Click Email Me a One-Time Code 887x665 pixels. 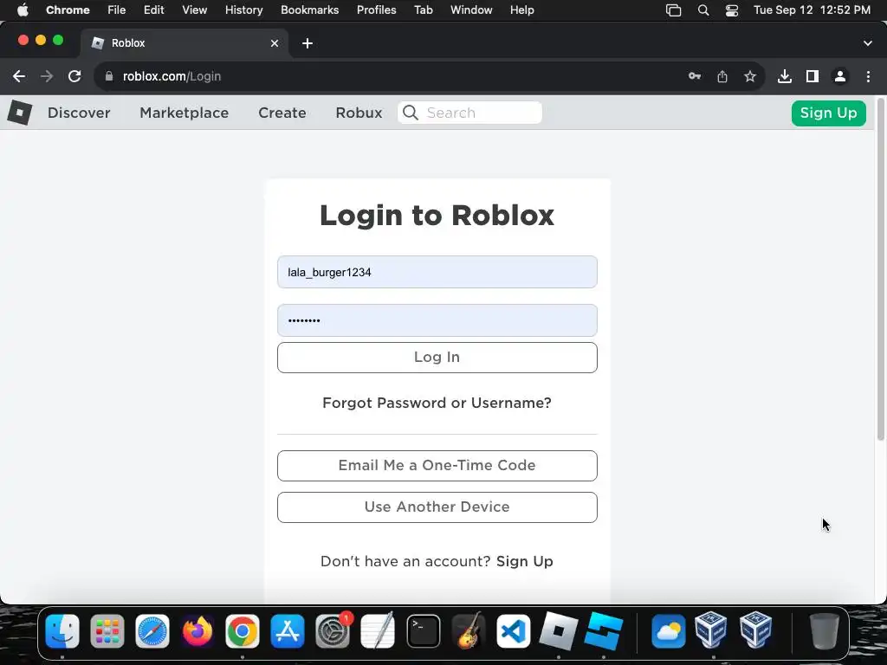tap(437, 466)
